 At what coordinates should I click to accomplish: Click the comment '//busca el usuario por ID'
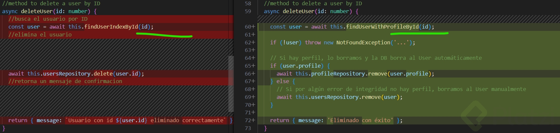point(48,19)
